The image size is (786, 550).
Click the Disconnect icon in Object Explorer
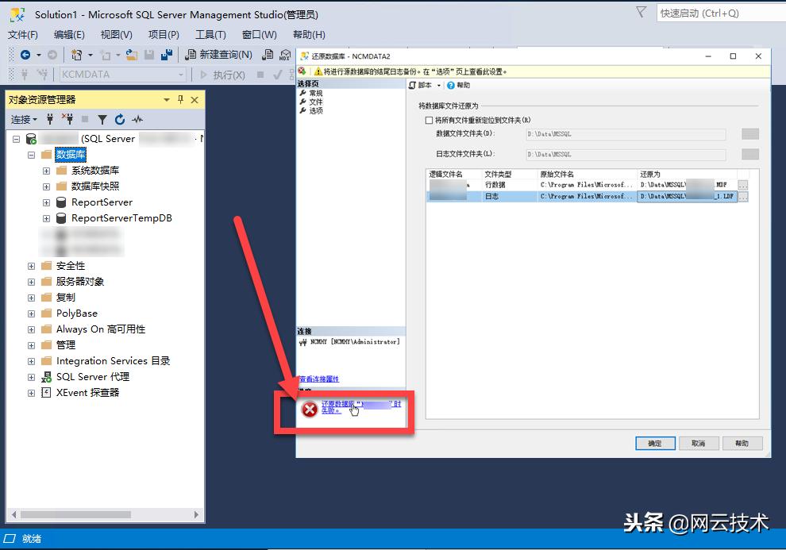tap(69, 117)
